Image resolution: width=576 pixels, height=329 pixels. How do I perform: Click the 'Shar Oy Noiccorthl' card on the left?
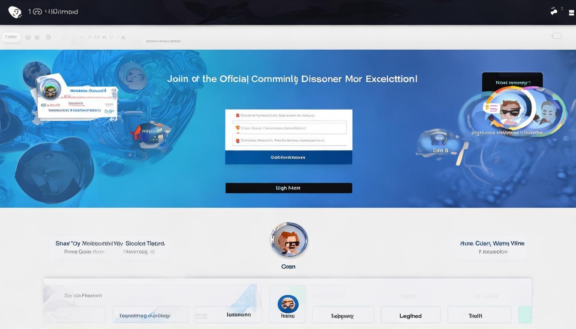[x=110, y=248]
